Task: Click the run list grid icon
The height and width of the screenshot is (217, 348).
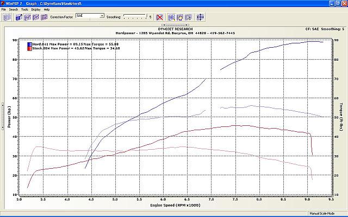Action: 7,17
